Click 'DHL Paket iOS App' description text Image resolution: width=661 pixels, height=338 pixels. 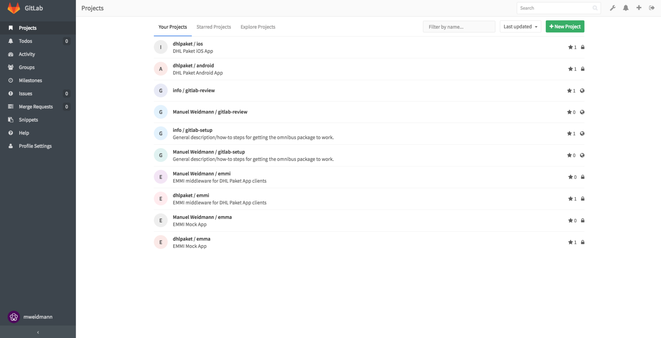pos(193,51)
